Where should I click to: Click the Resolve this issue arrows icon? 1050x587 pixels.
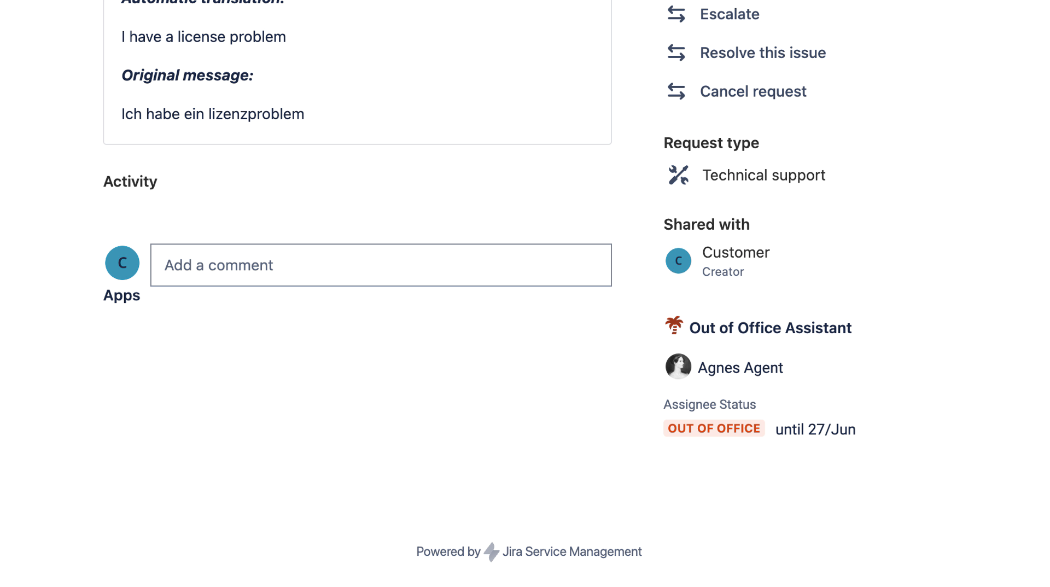(676, 53)
